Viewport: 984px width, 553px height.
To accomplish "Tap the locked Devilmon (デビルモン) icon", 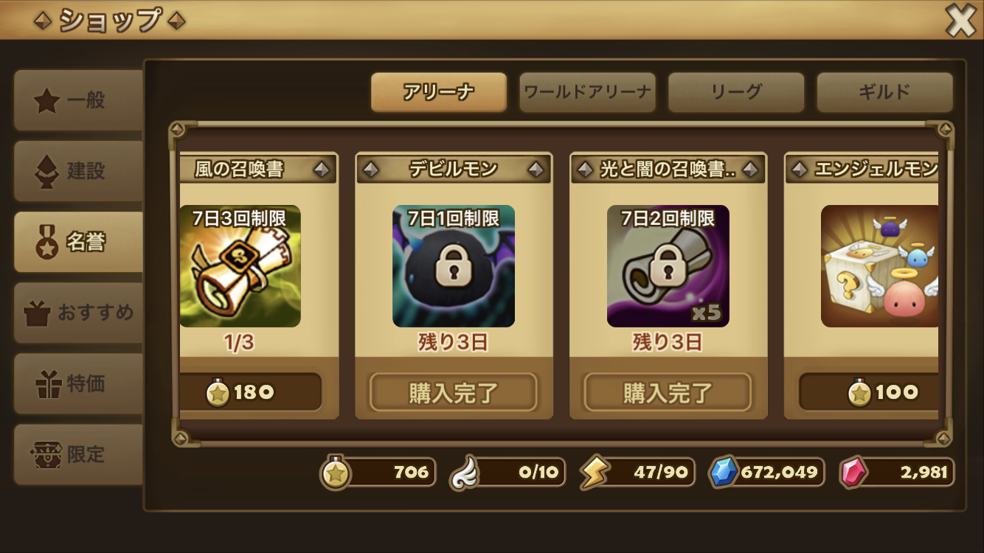I will (x=454, y=266).
